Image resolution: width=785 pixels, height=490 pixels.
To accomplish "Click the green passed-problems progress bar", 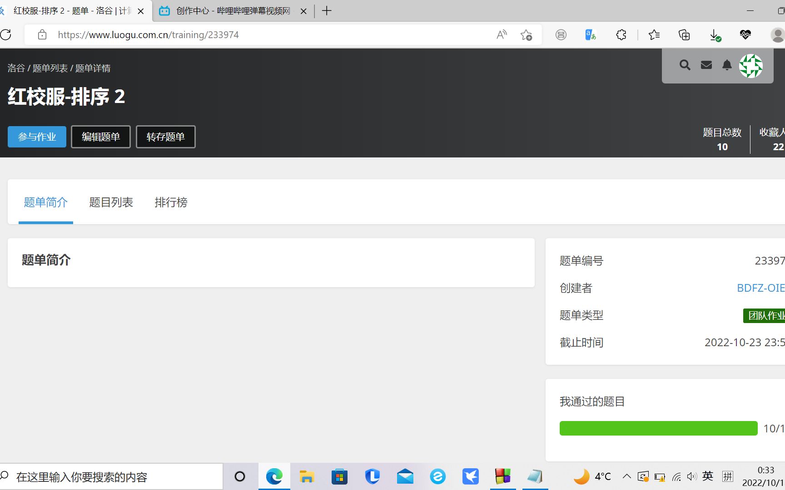I will pyautogui.click(x=658, y=428).
